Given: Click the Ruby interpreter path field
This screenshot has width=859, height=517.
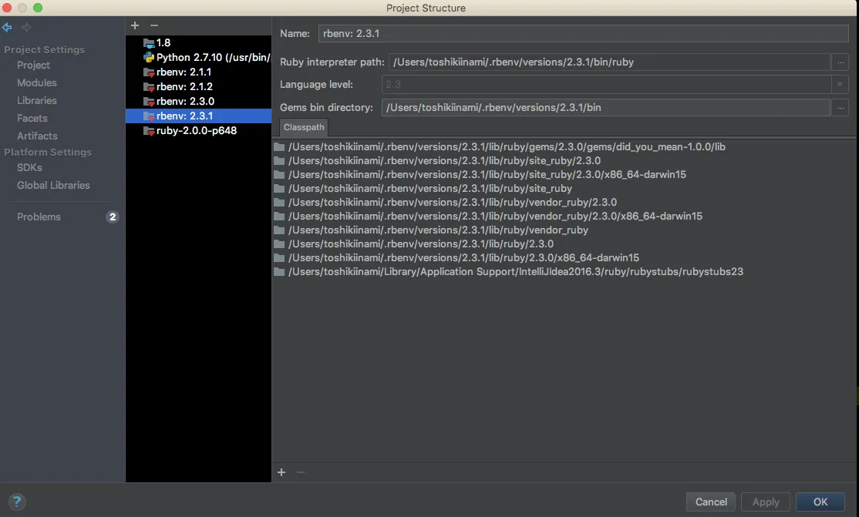Looking at the screenshot, I should [x=609, y=62].
